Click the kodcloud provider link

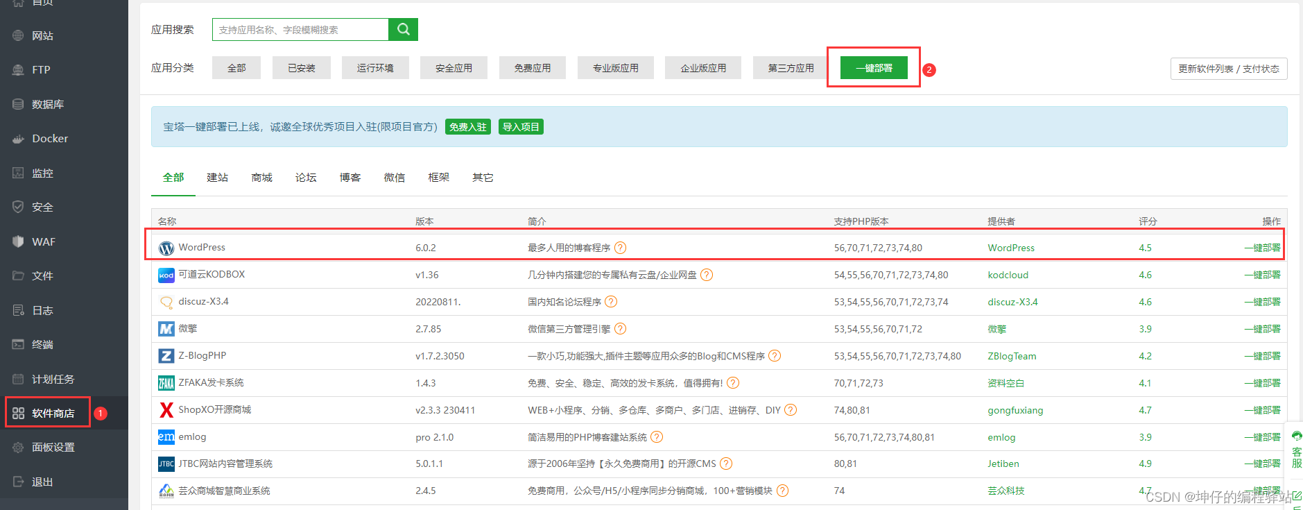1008,275
